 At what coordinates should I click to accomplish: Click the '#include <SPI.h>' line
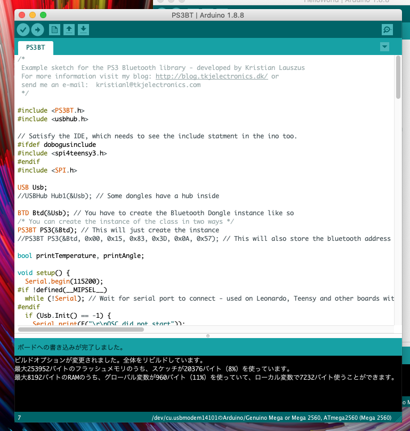[47, 170]
